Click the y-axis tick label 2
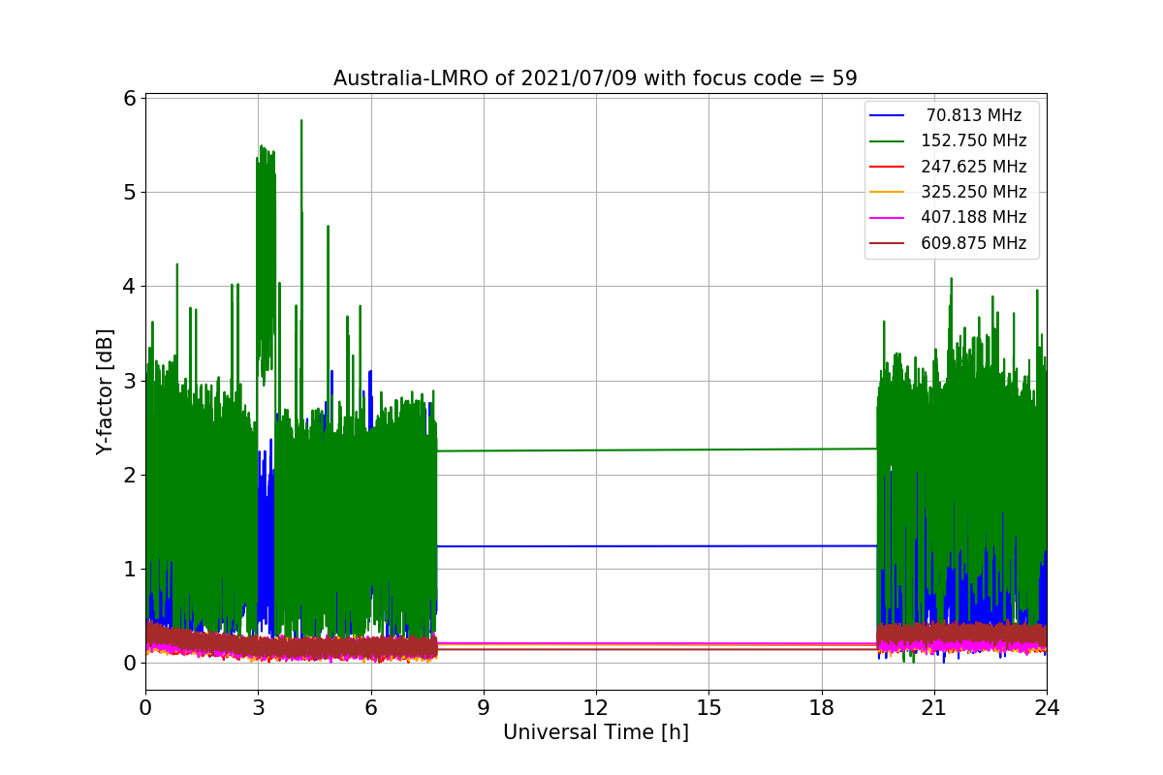1163x775 pixels. coord(128,475)
